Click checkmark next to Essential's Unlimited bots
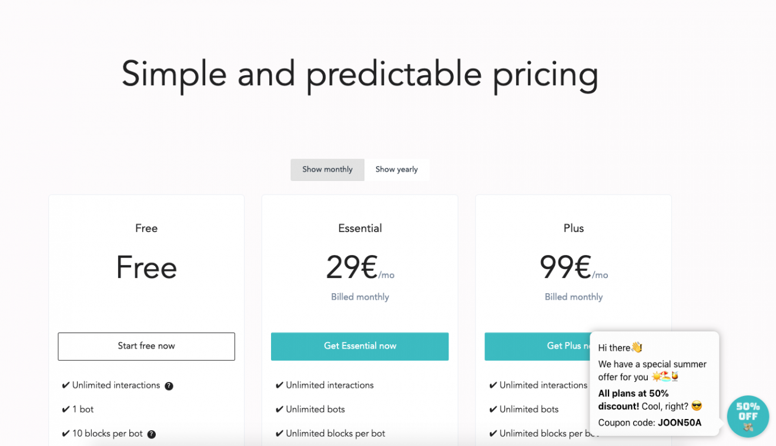Image resolution: width=776 pixels, height=446 pixels. click(279, 410)
